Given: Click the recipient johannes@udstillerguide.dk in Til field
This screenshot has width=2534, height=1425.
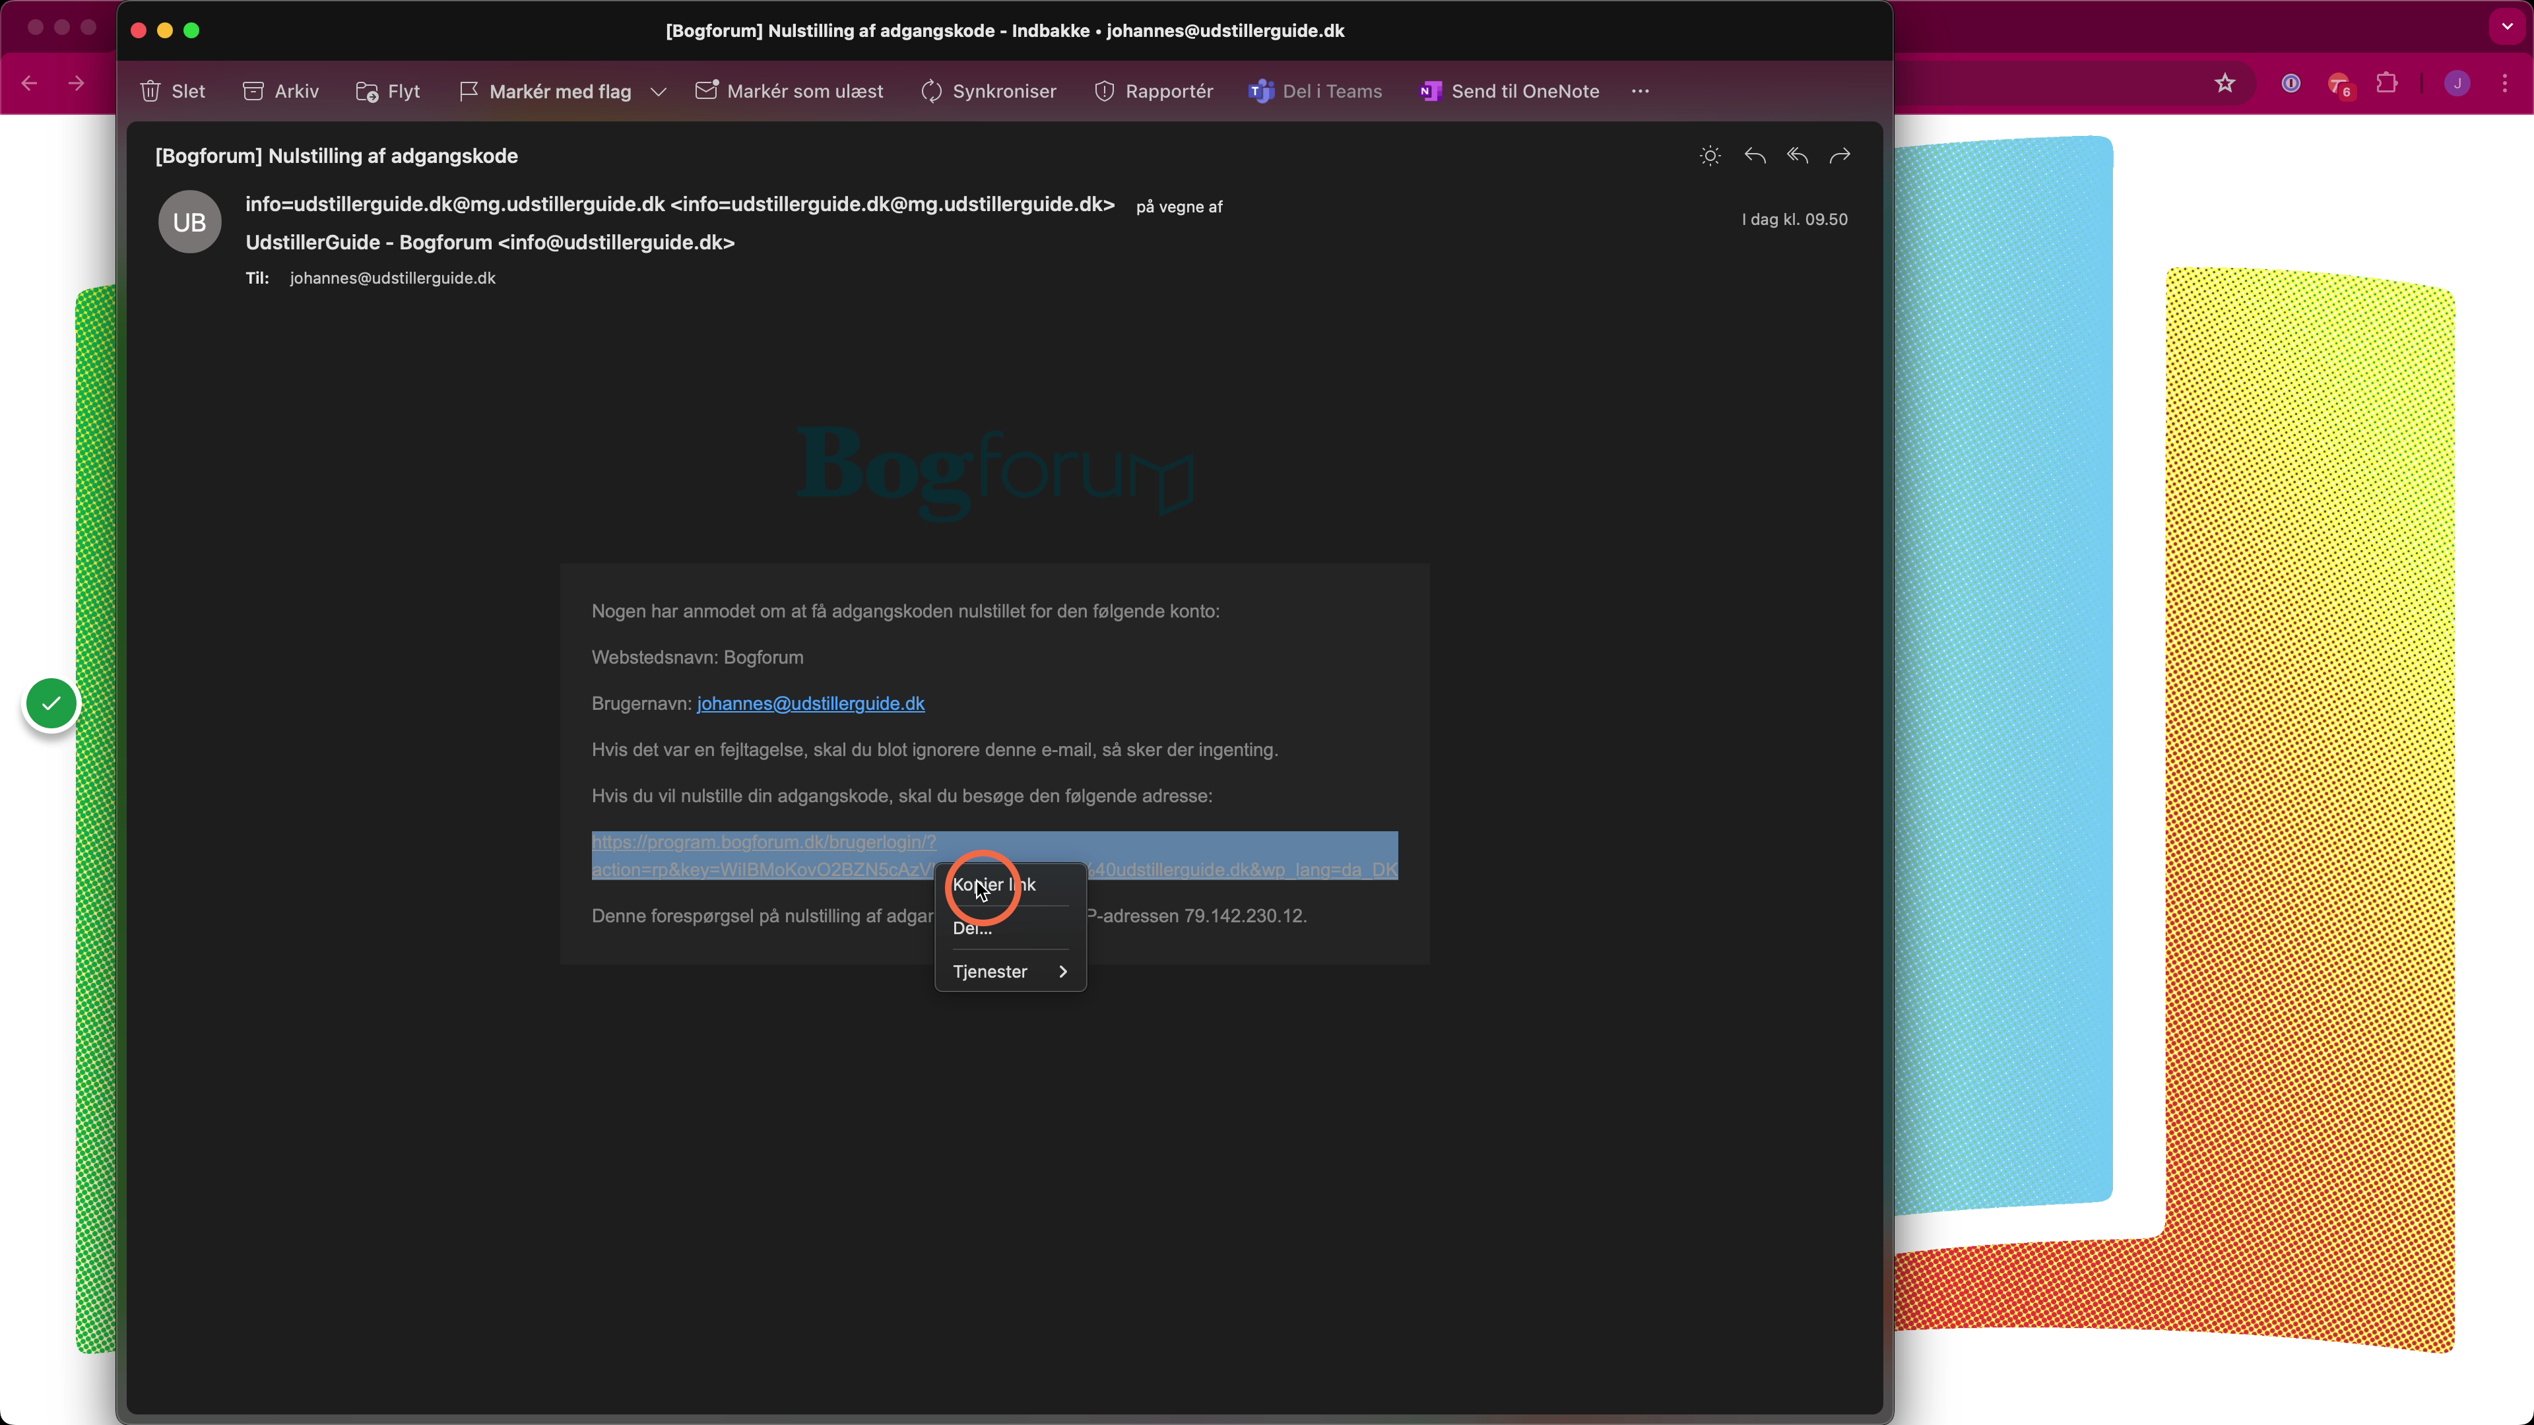Looking at the screenshot, I should pos(393,278).
